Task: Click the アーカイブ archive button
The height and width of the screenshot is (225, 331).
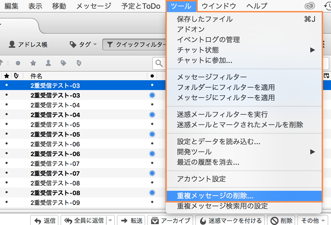Action: click(170, 221)
